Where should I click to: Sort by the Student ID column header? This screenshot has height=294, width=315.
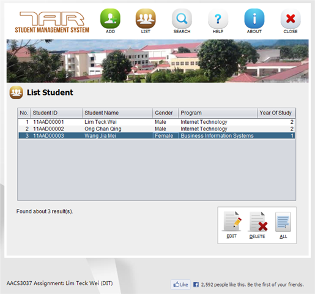click(56, 113)
